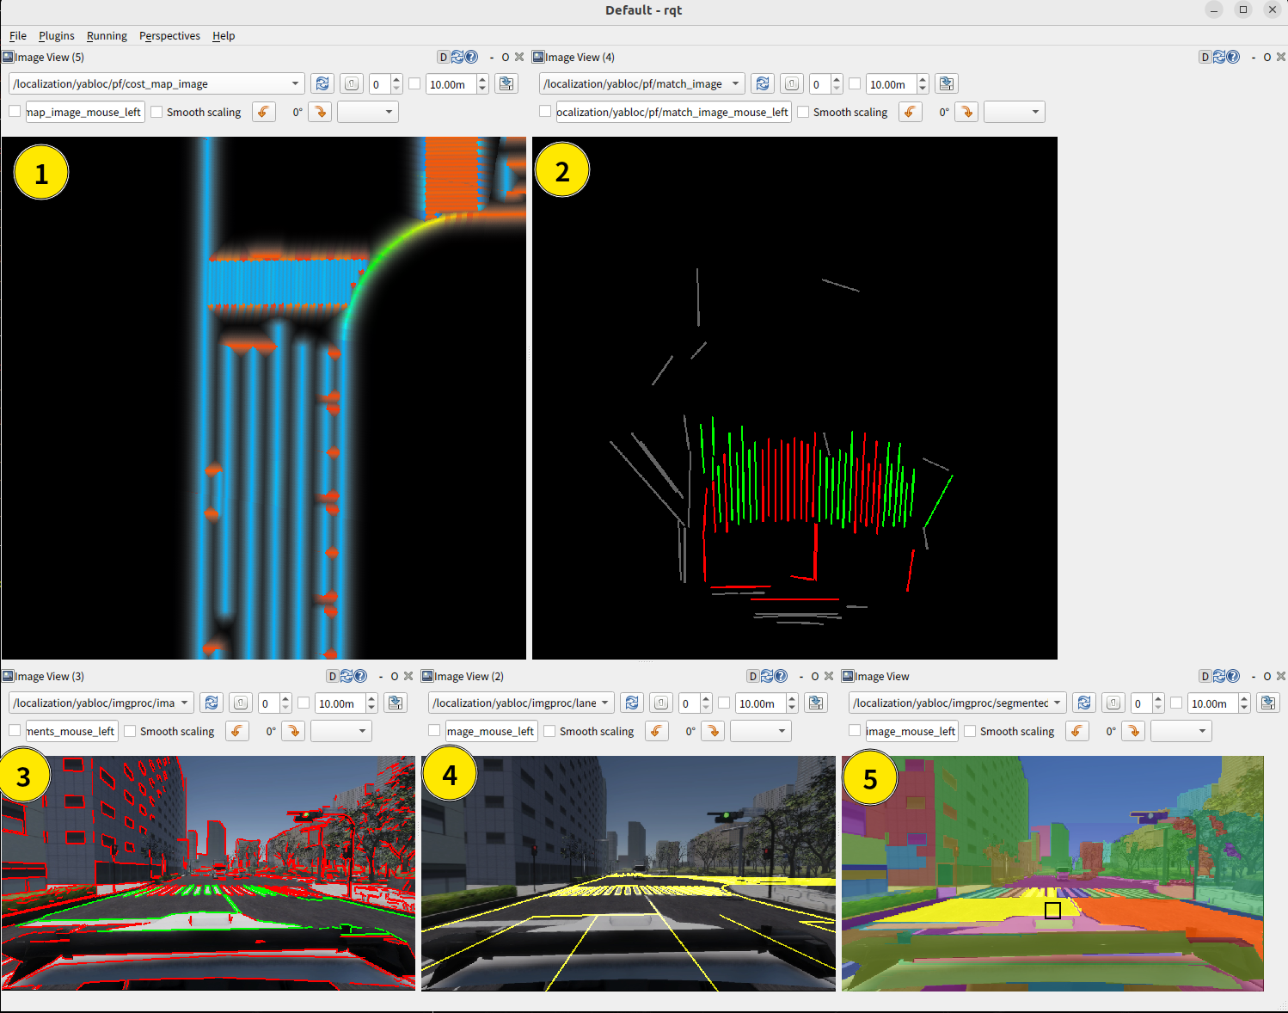The width and height of the screenshot is (1288, 1013).
Task: Rotate match_image view right
Action: click(966, 112)
